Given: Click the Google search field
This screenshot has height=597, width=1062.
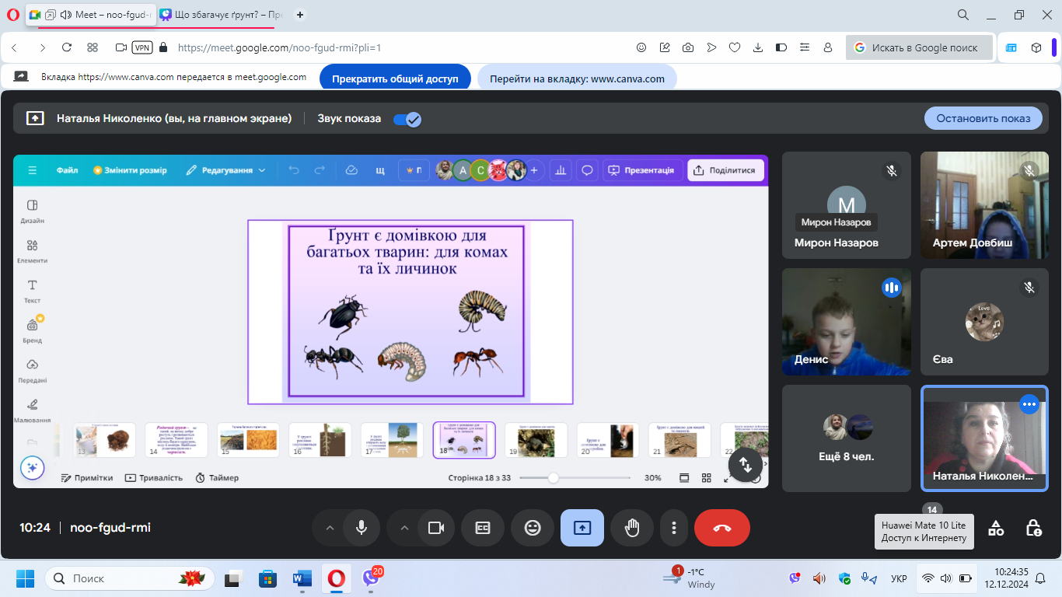Looking at the screenshot, I should pos(920,47).
